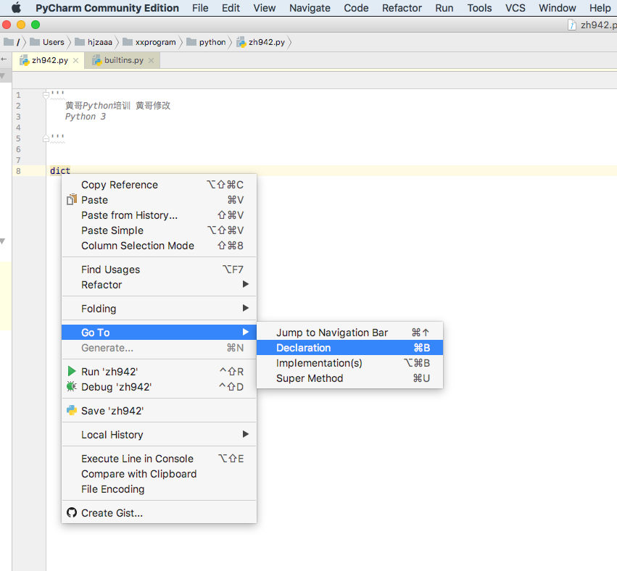Viewport: 617px width, 571px height.
Task: Collapse docstring fold marker at line 1
Action: click(x=46, y=95)
